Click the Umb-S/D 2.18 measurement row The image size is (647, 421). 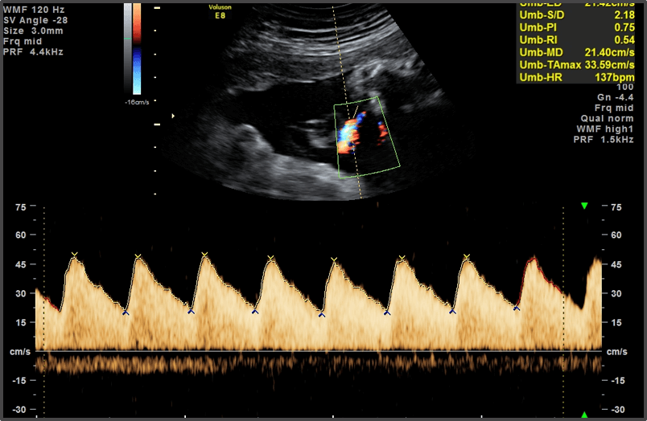tap(576, 14)
